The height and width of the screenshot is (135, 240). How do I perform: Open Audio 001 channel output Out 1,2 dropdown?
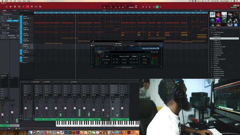pyautogui.click(x=28, y=95)
